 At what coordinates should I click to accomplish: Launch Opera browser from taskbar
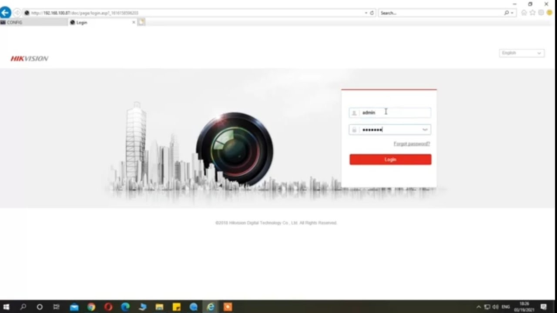pyautogui.click(x=108, y=307)
